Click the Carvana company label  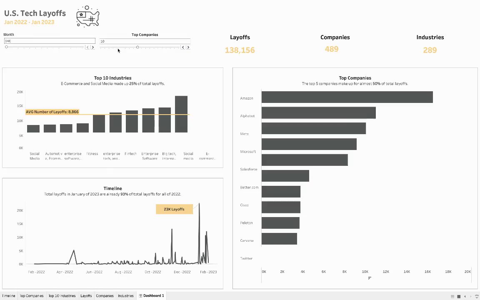coord(247,240)
